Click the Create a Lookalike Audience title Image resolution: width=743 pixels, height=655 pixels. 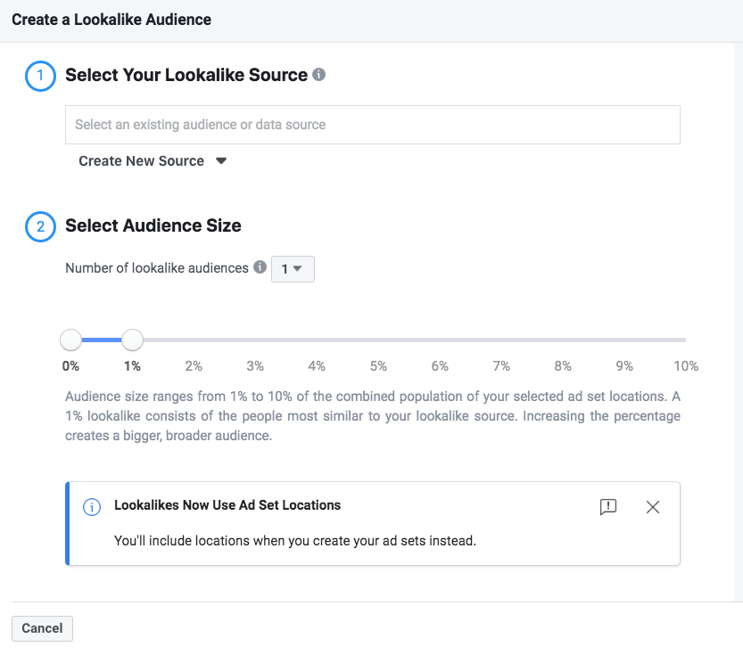point(111,19)
